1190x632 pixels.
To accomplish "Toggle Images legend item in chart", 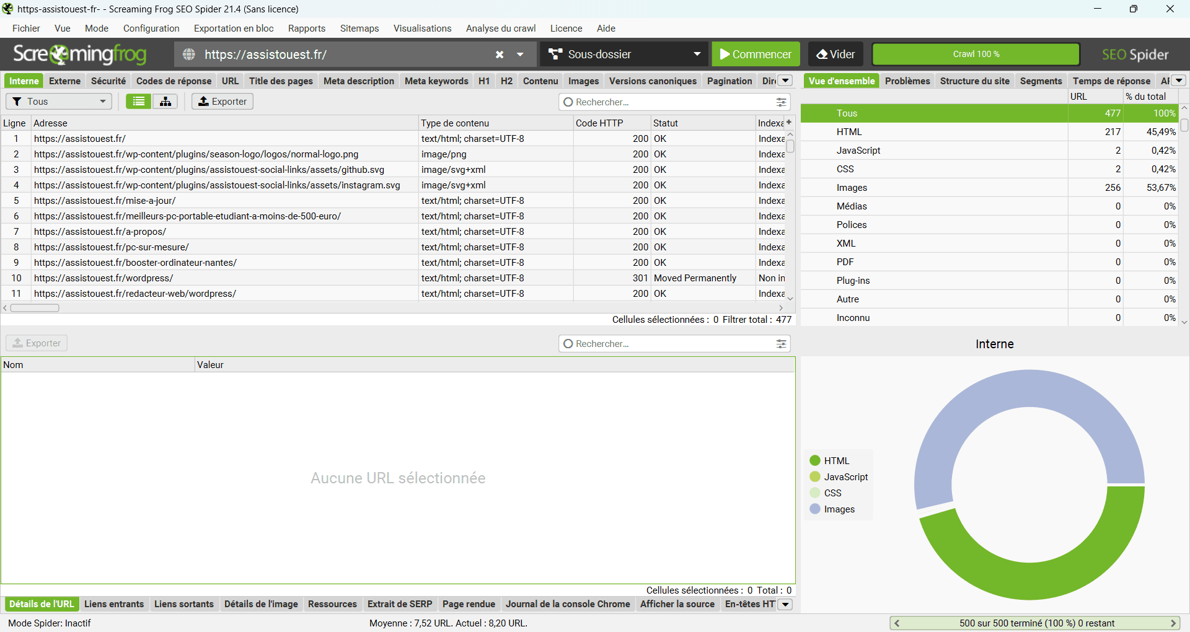I will coord(832,509).
